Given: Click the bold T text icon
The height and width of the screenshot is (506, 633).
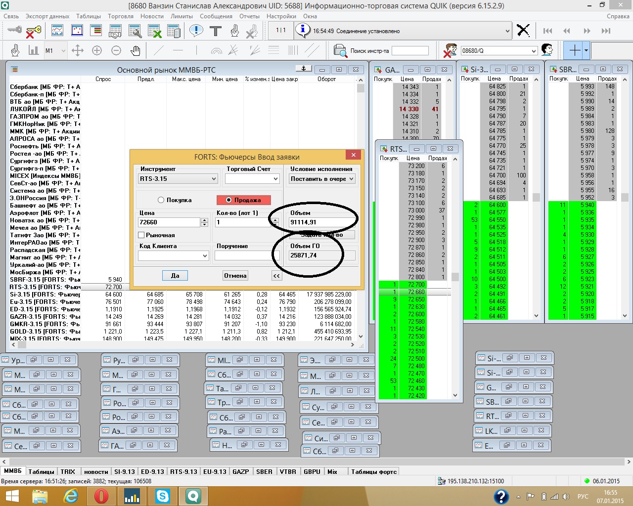Looking at the screenshot, I should 216,31.
